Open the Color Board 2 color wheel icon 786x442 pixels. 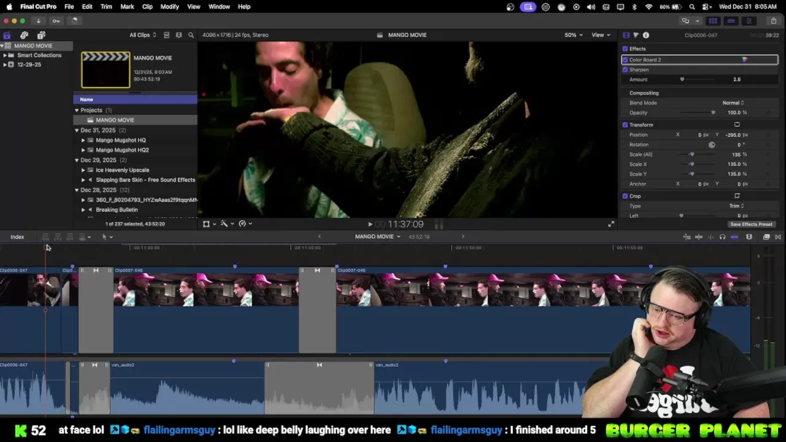click(x=744, y=60)
